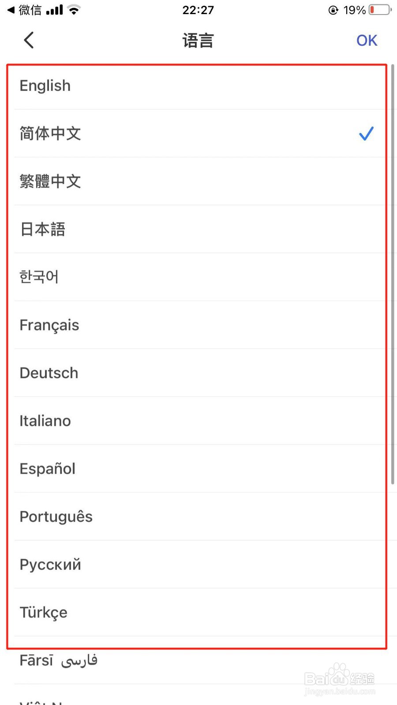Select 日本語 language

click(198, 229)
